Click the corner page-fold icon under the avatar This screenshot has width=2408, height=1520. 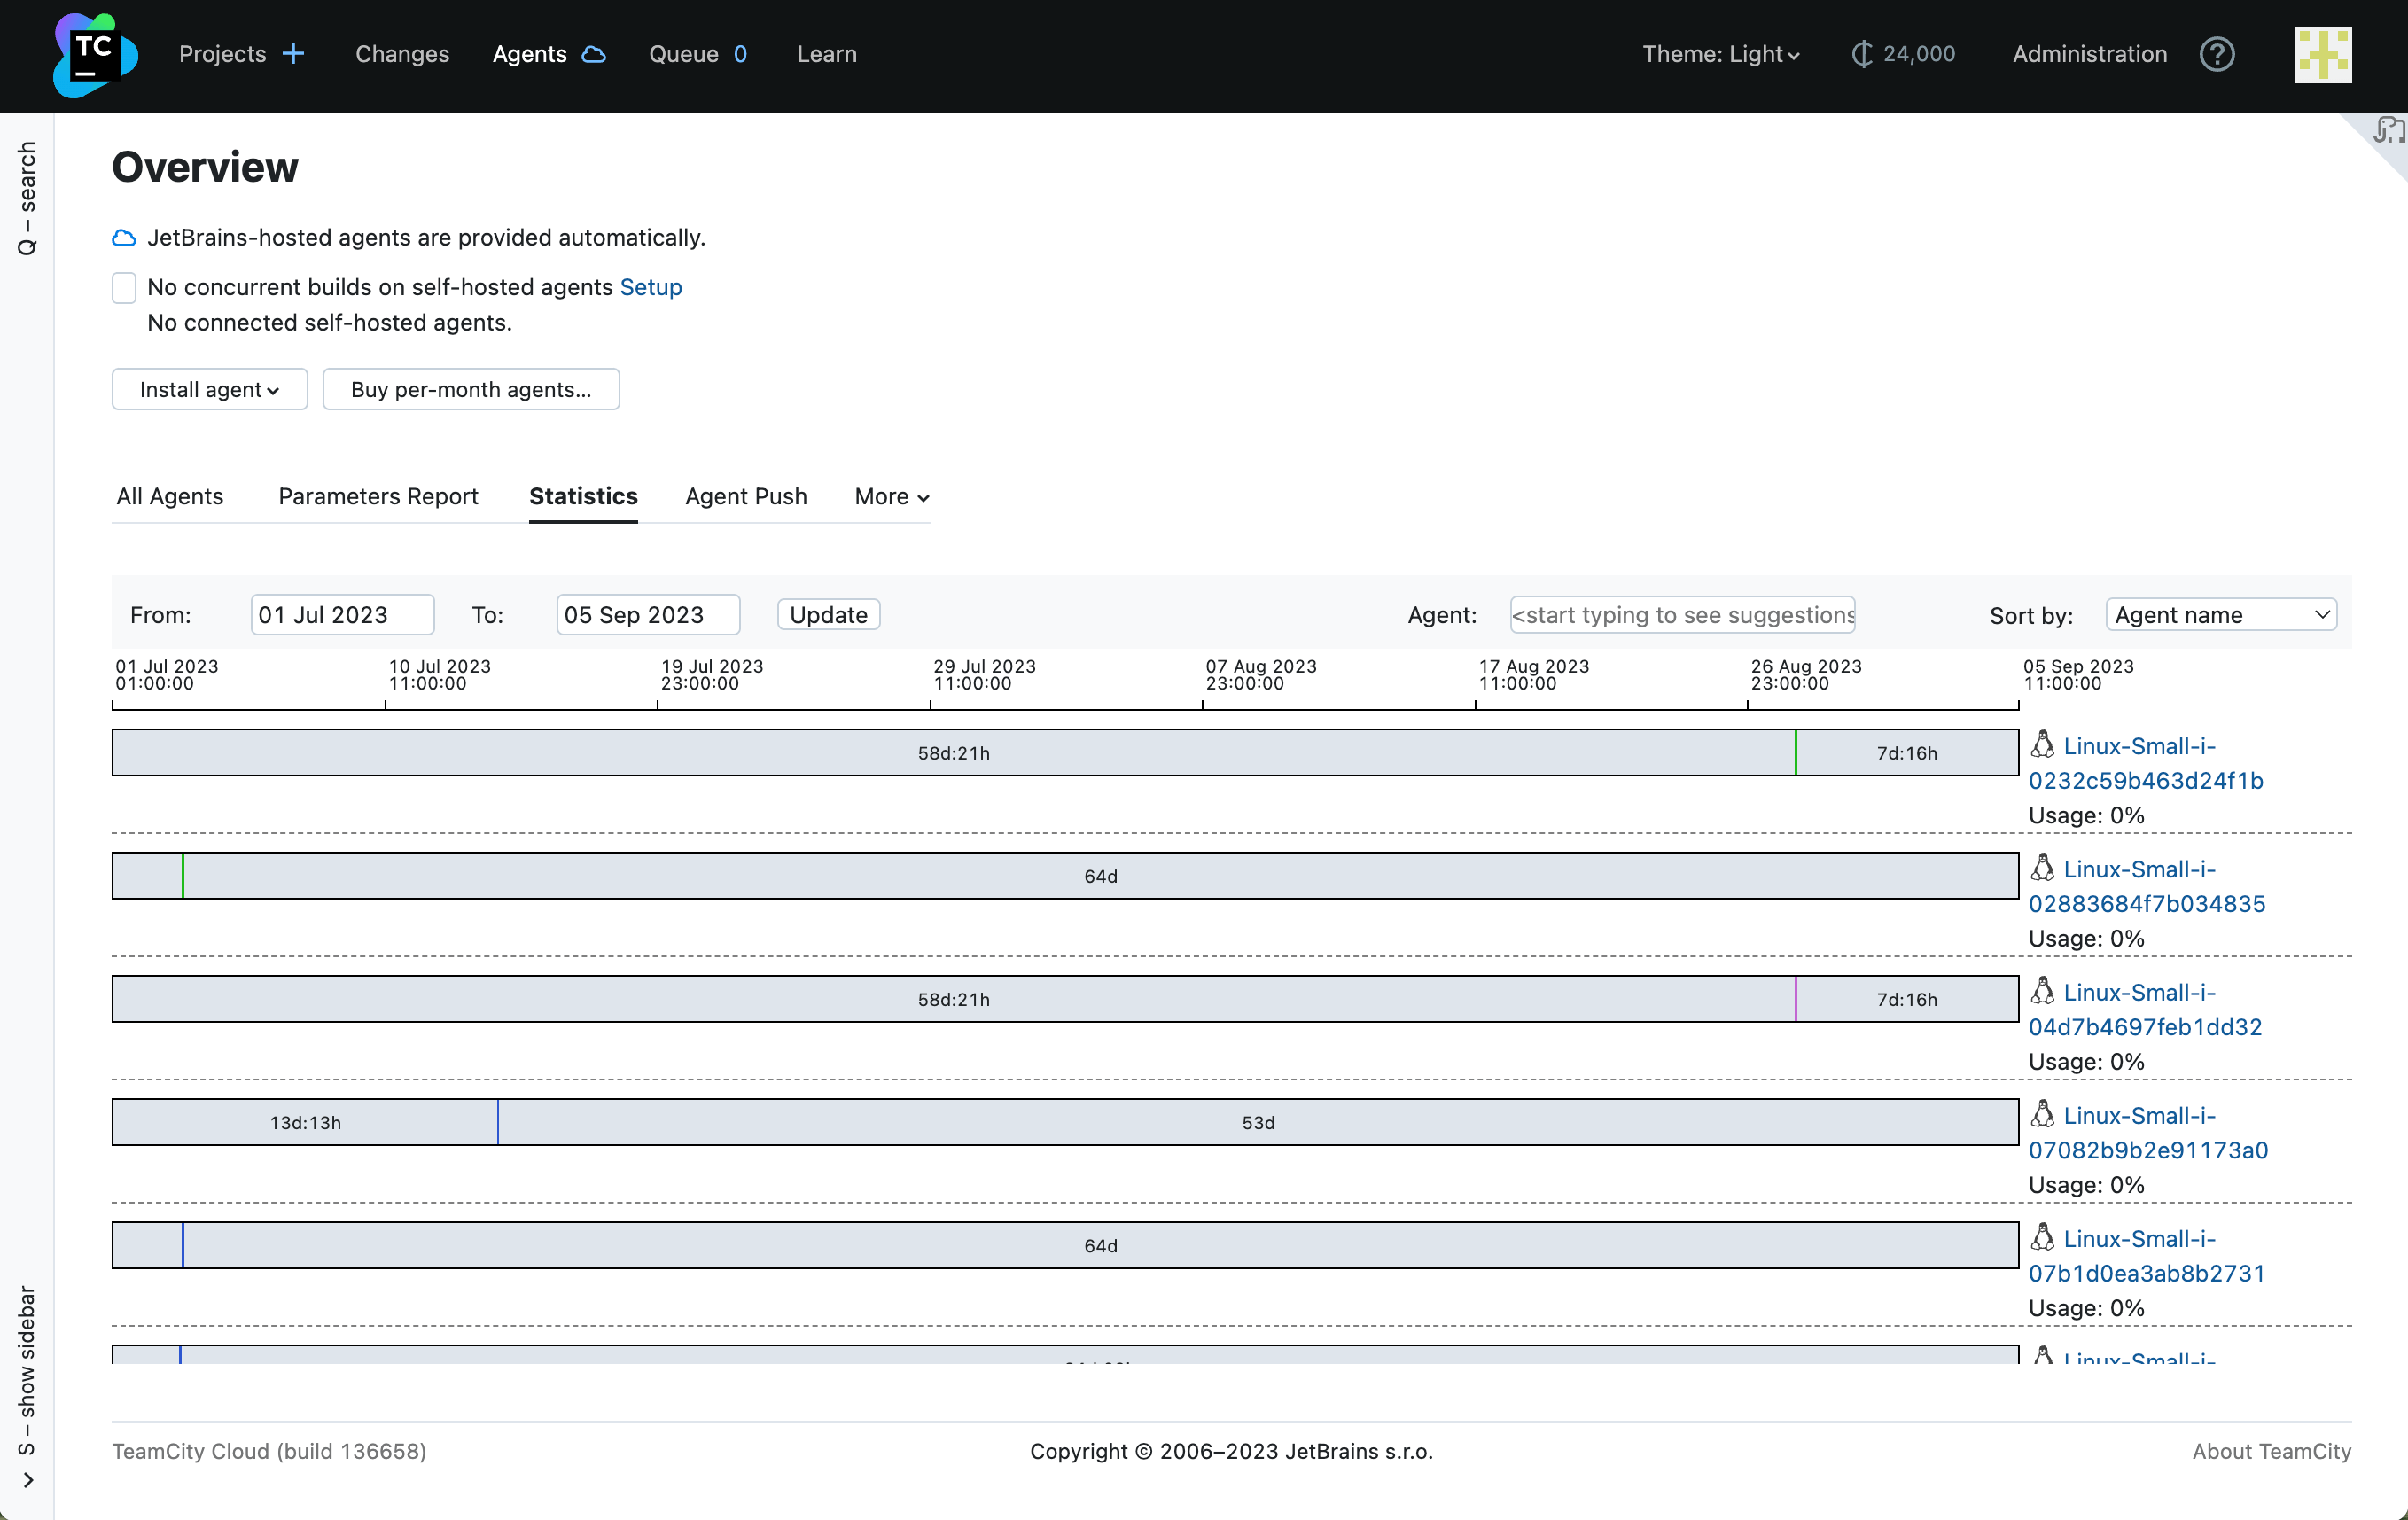[x=2386, y=132]
